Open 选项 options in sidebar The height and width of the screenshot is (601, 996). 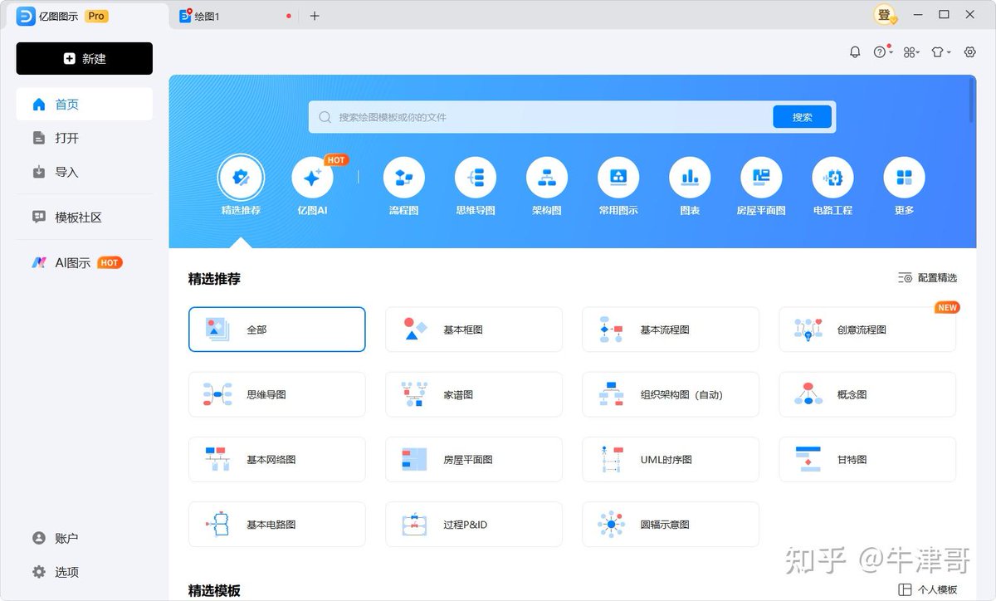click(85, 572)
